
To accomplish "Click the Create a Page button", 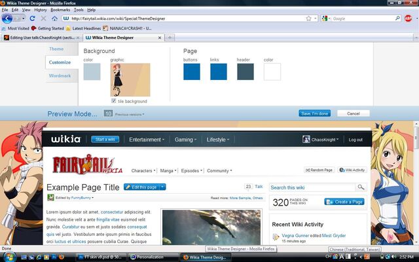I will coord(344,202).
